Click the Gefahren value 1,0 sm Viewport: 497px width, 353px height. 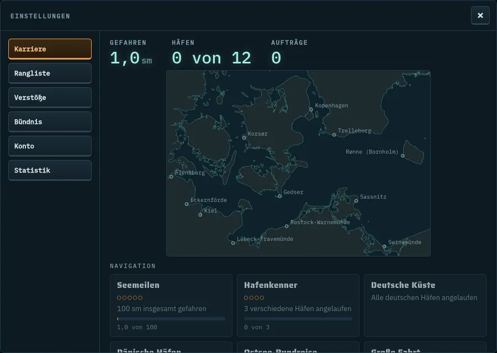click(130, 58)
